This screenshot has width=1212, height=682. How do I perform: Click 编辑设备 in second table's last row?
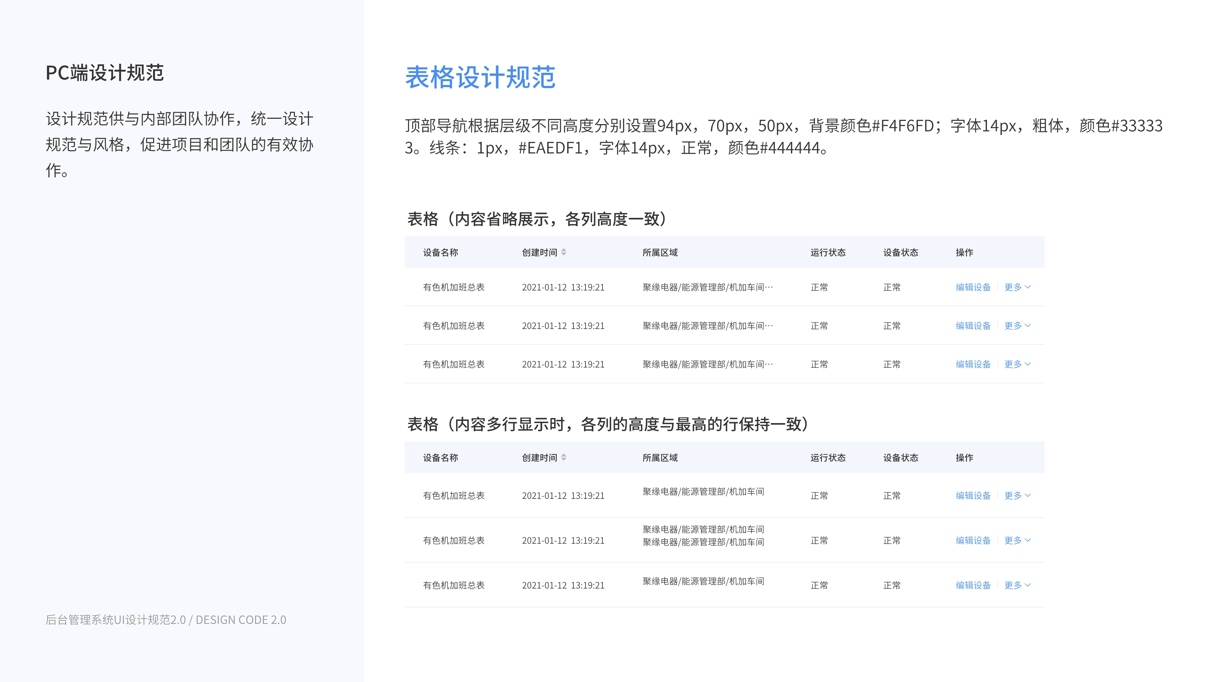pyautogui.click(x=973, y=585)
